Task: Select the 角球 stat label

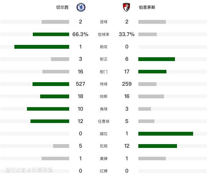Action: [104, 109]
